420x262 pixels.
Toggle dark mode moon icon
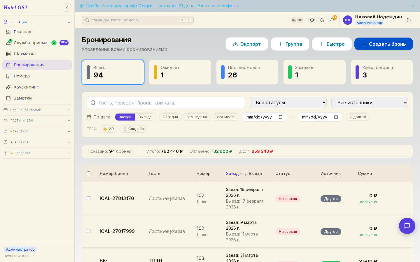point(322,20)
